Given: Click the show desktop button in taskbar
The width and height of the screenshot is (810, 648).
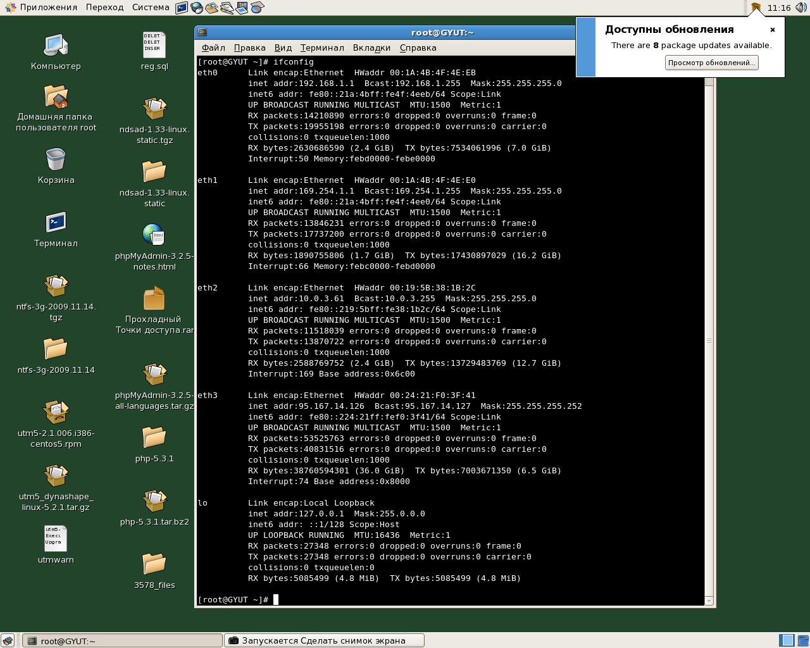Looking at the screenshot, I should pos(8,640).
